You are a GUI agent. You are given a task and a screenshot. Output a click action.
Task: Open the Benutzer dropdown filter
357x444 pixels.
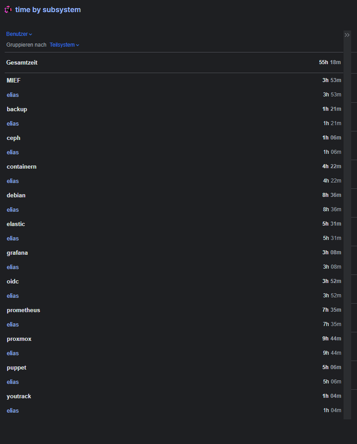[19, 34]
